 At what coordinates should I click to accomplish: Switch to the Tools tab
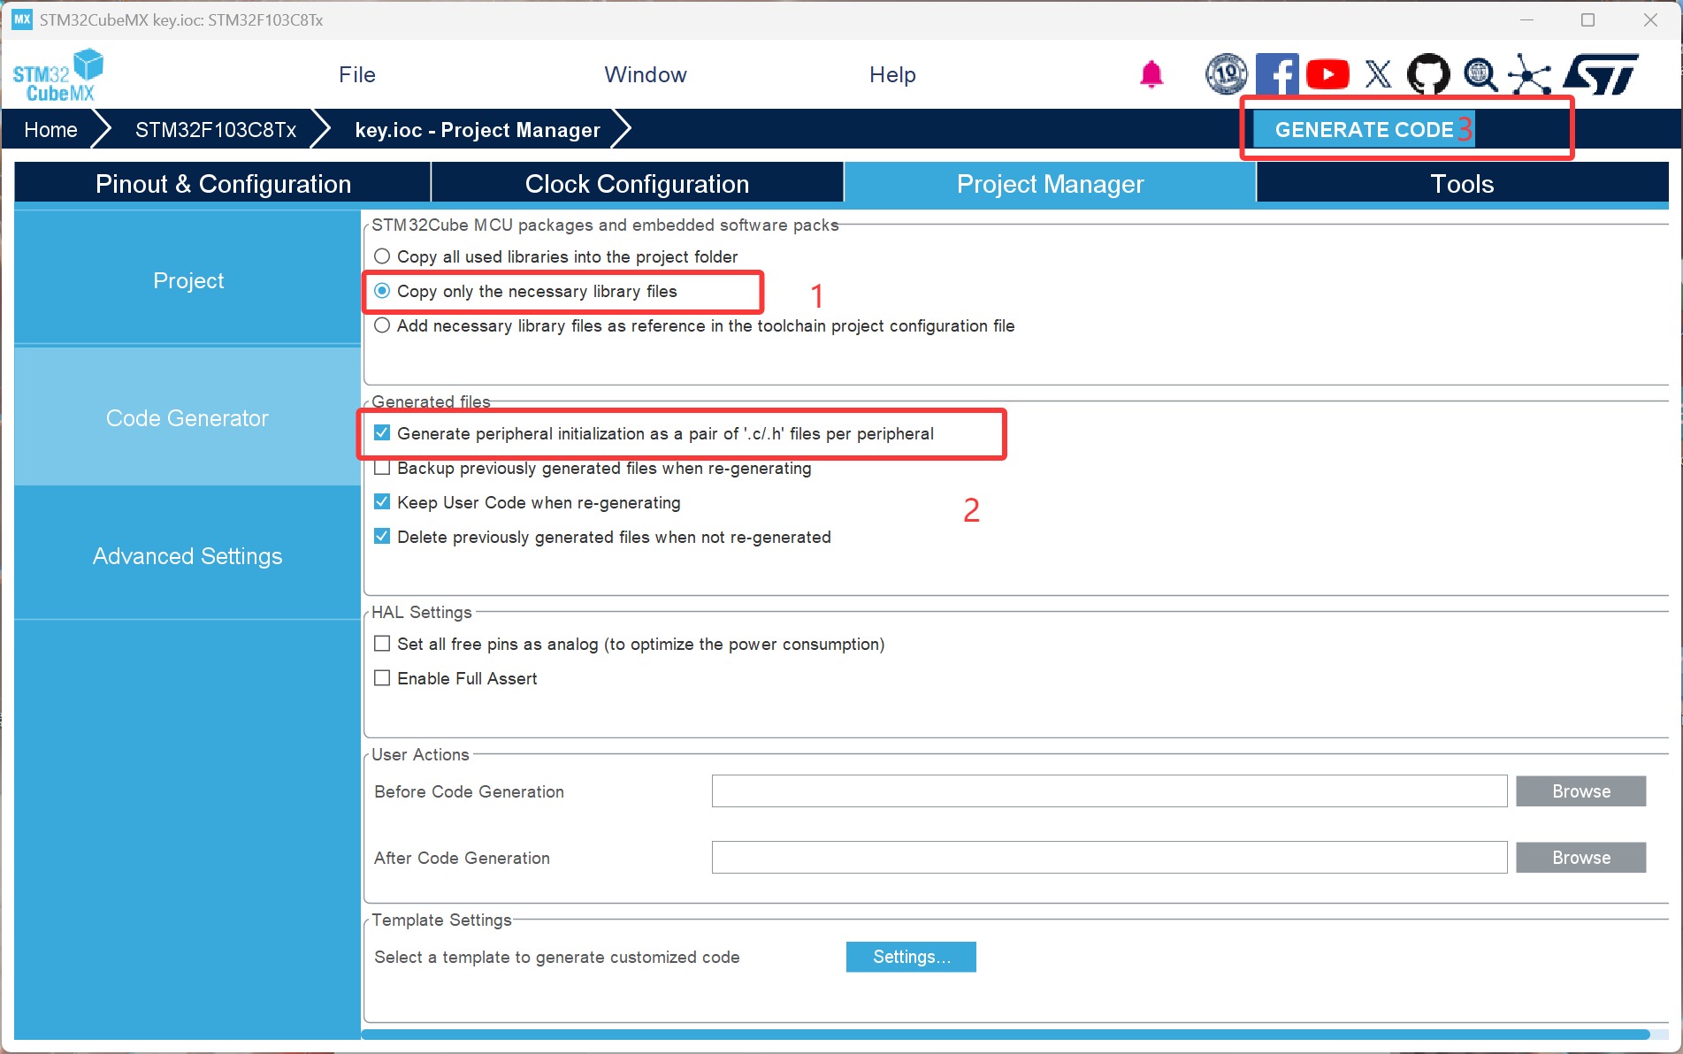1462,184
